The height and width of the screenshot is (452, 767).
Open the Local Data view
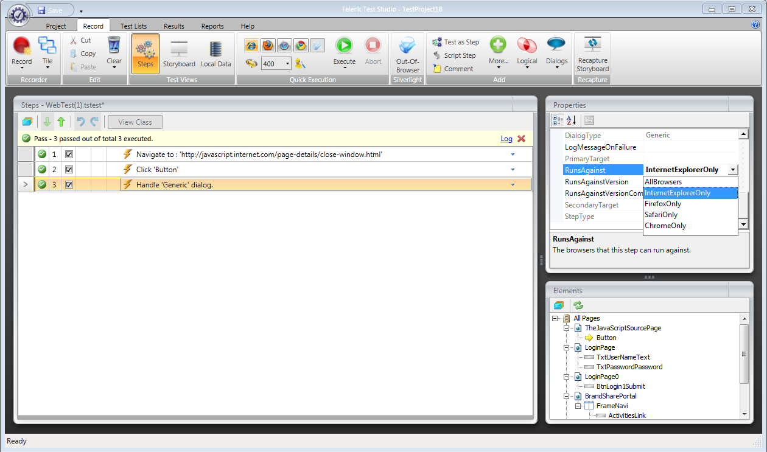(215, 54)
